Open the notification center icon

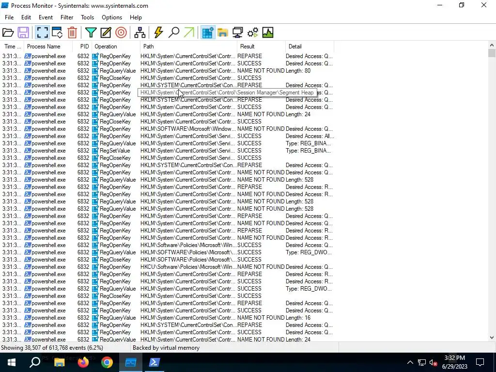(480, 362)
